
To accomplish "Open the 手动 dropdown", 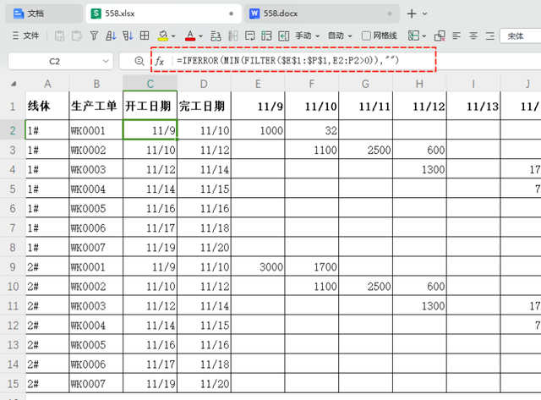I will tap(308, 36).
